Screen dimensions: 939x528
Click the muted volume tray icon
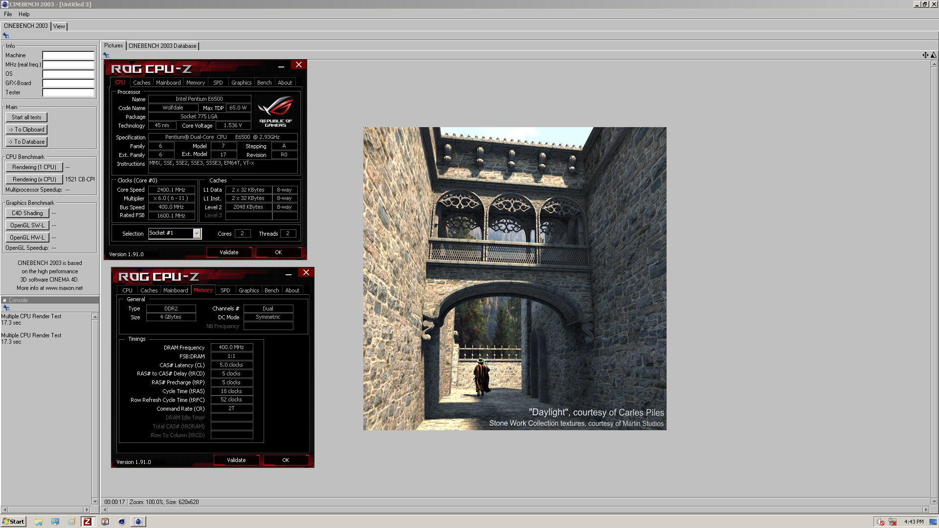881,522
